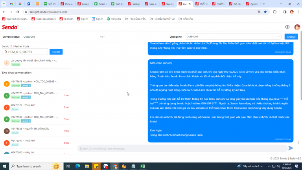Screen dimensions: 302x170
Task: Open Chrome from the taskbar
Action: pos(115,166)
